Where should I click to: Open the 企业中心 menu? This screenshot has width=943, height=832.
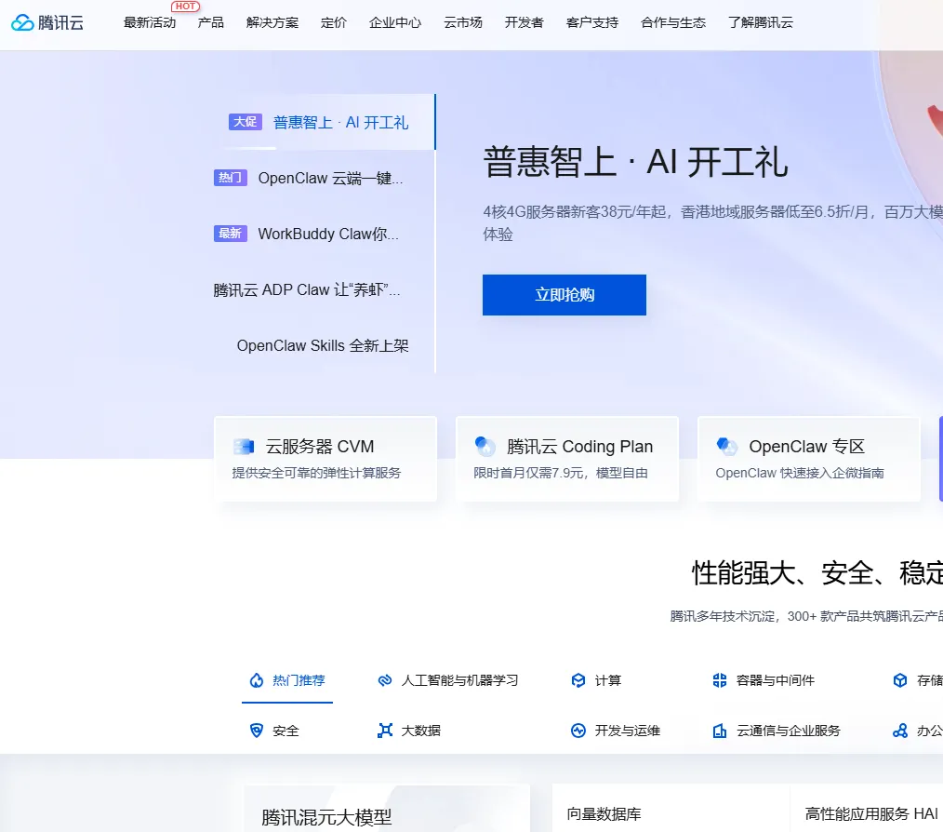tap(395, 23)
